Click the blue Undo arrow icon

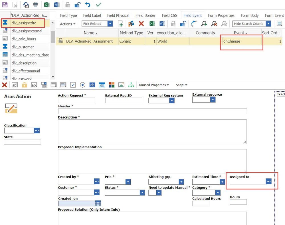[88, 5]
